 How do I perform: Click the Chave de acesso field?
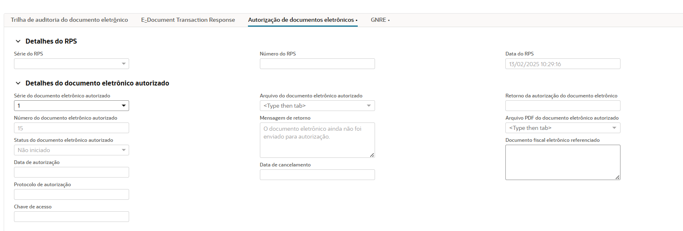71,217
